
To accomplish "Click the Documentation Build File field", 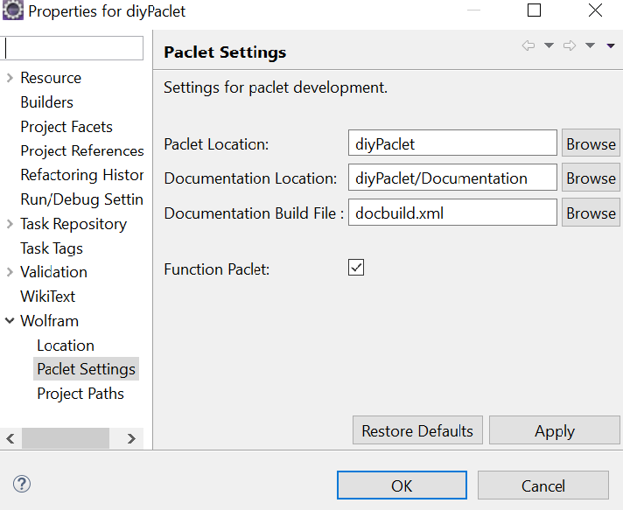I will click(x=452, y=213).
